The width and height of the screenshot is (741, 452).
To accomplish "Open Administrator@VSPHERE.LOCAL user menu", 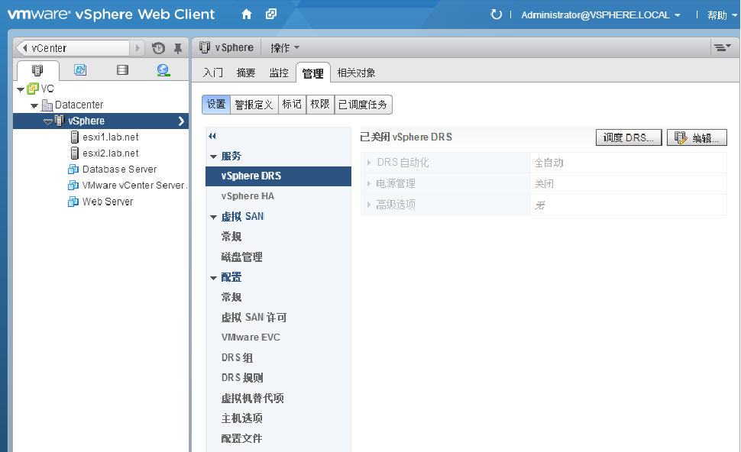I will [x=600, y=15].
